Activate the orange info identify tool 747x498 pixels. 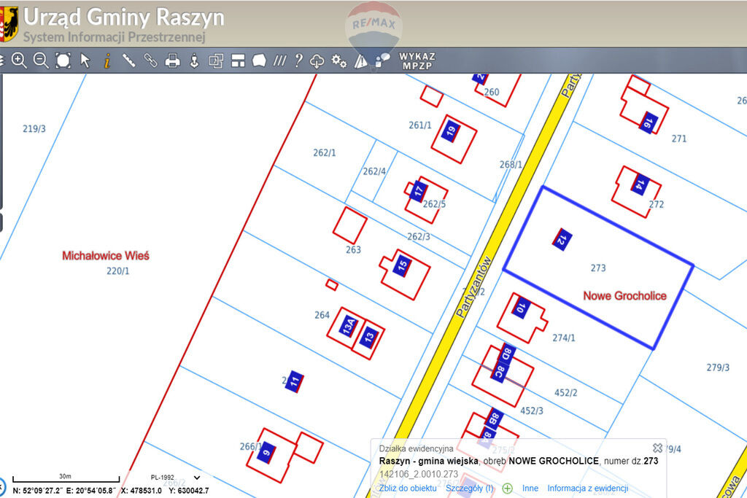(107, 61)
